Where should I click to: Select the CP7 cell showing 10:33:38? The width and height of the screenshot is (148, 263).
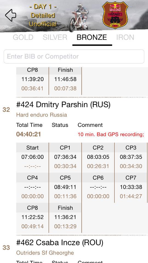(x=131, y=187)
